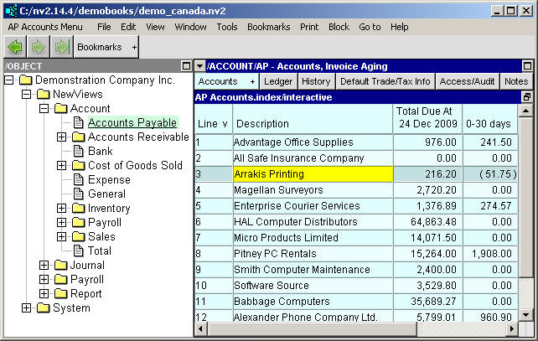Image resolution: width=538 pixels, height=341 pixels.
Task: Click the green back arrow toolbar icon
Action: [x=15, y=47]
